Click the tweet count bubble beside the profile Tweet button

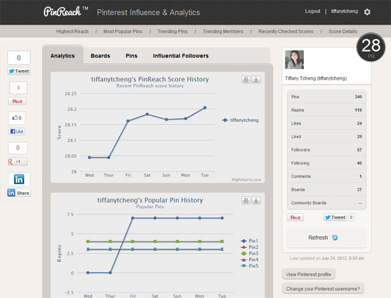point(351,217)
